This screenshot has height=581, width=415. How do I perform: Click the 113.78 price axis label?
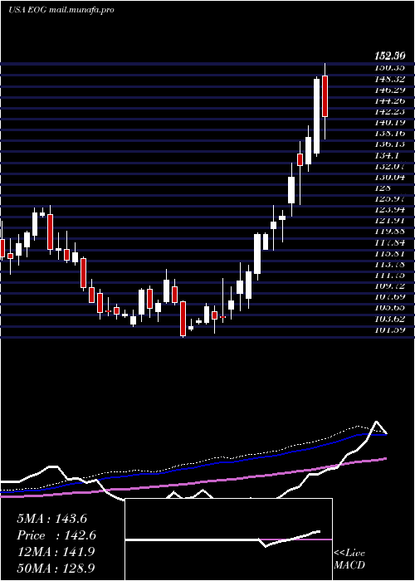coord(389,264)
